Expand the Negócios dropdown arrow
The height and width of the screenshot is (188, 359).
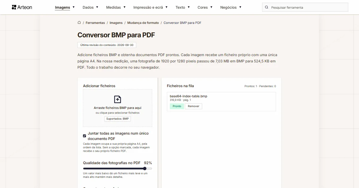pos(240,7)
